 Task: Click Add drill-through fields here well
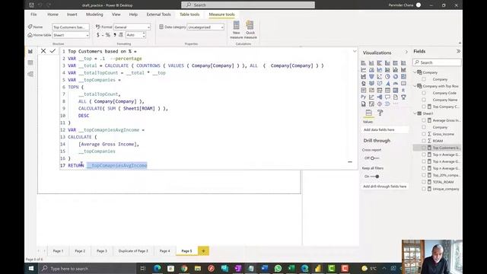tap(385, 186)
